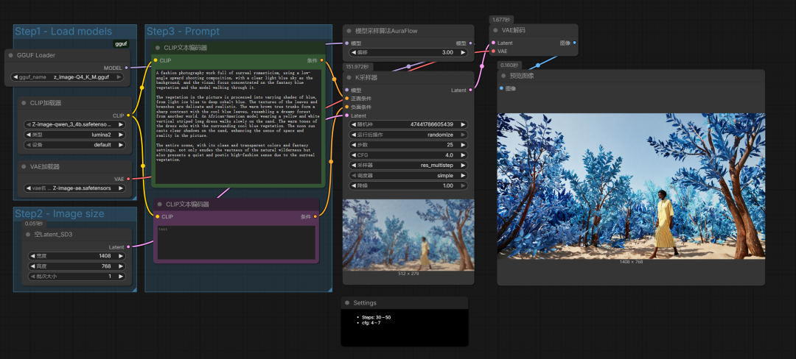The width and height of the screenshot is (796, 359).
Task: Collapse the K采样器 node via its title dot
Action: pyautogui.click(x=349, y=77)
